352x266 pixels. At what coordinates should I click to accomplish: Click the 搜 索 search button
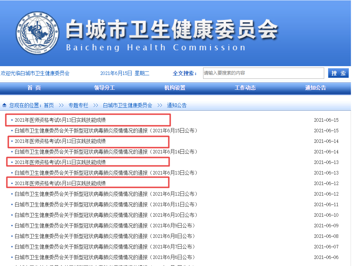point(338,73)
